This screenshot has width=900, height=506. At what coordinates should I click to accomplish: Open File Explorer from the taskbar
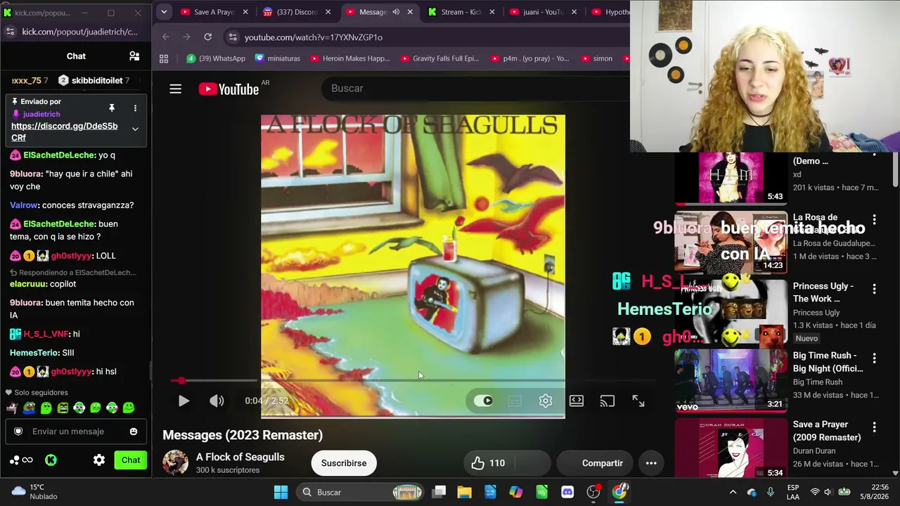coord(464,492)
